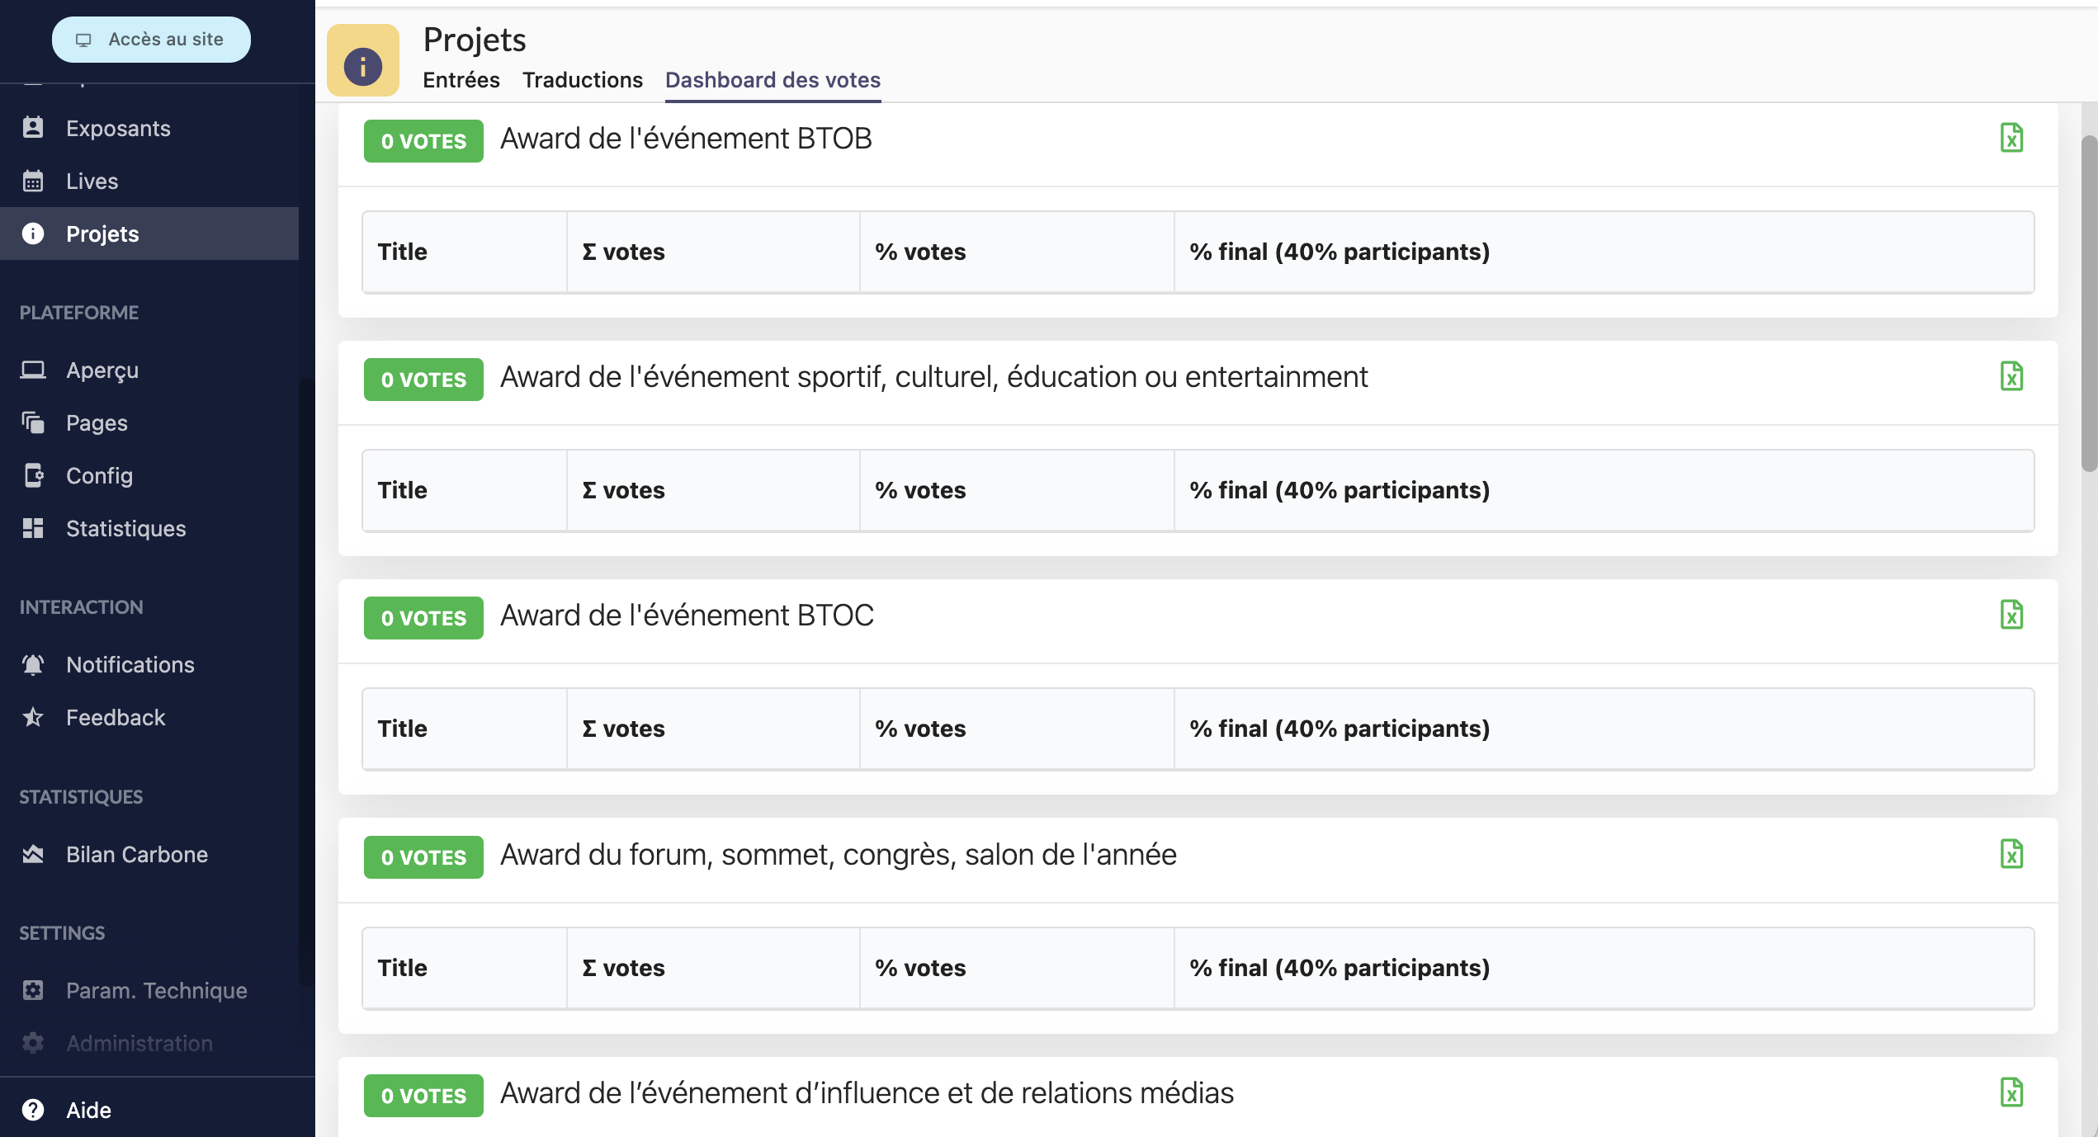Click the Notifications bell icon

[x=33, y=664]
